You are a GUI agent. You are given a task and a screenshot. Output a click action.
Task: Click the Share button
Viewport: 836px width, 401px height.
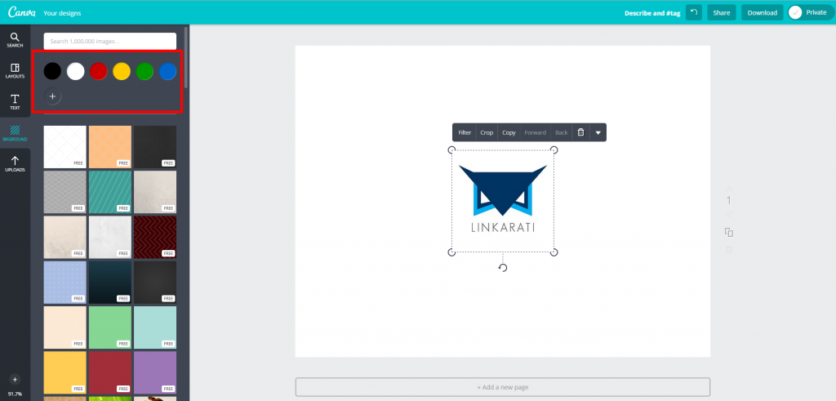(722, 12)
